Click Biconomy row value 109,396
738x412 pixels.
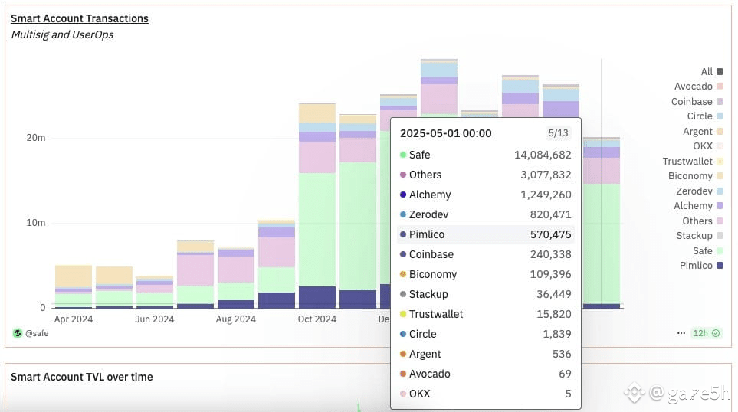pos(550,274)
